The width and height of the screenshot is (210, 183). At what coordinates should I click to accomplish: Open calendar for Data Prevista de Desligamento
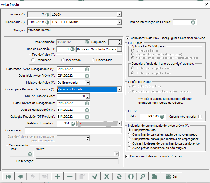pos(87,103)
